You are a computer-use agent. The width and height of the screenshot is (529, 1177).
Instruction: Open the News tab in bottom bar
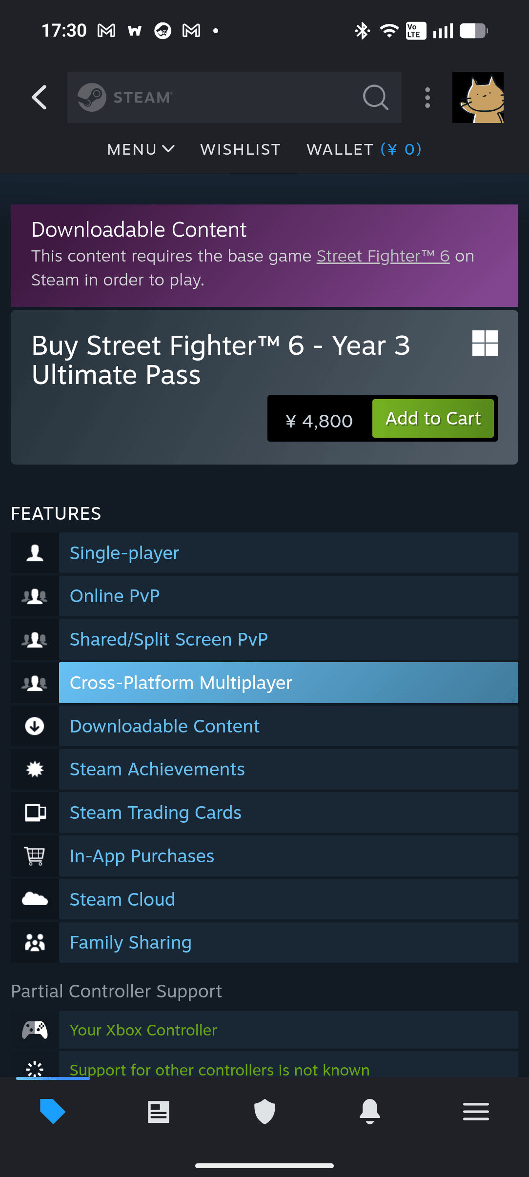[x=159, y=1112]
